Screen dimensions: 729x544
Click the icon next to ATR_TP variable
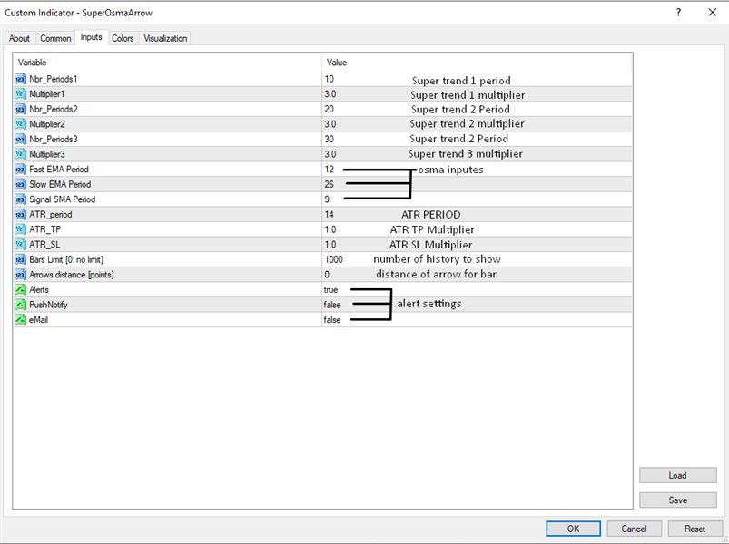click(21, 229)
